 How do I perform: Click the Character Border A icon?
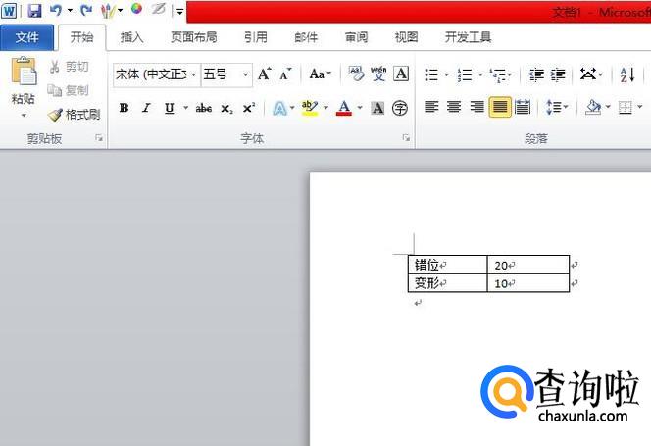pyautogui.click(x=401, y=74)
